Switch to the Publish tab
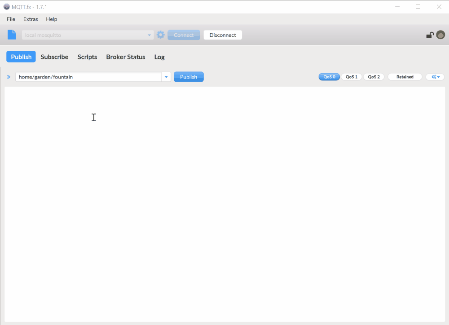This screenshot has height=325, width=449. pos(21,57)
